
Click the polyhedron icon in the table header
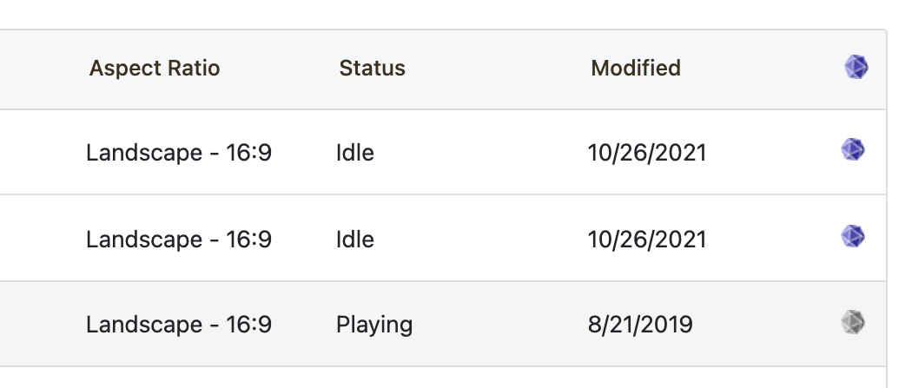(856, 67)
